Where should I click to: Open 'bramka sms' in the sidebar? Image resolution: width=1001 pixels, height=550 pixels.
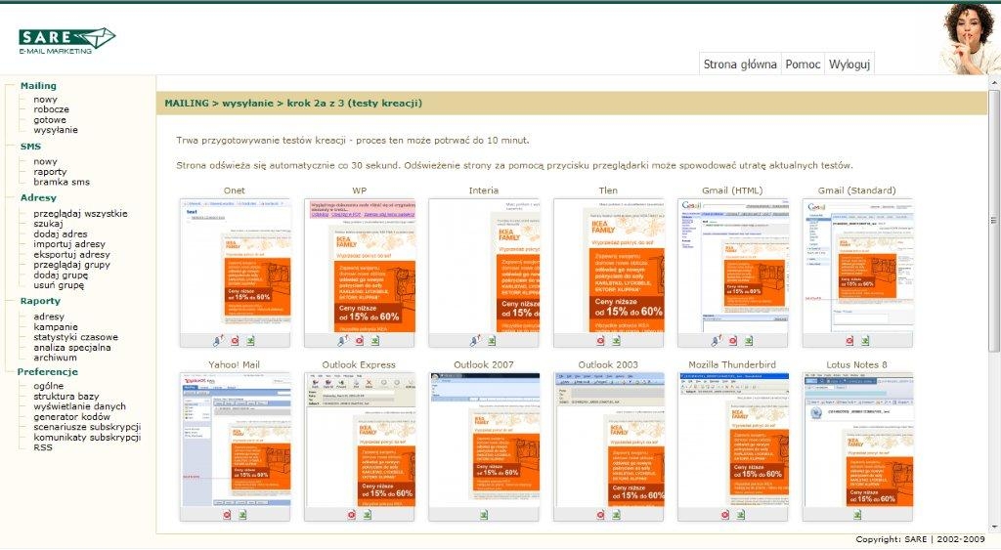click(61, 182)
